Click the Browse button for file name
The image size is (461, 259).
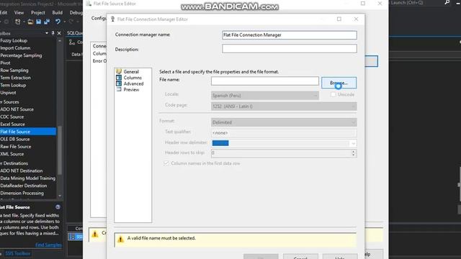coord(339,83)
